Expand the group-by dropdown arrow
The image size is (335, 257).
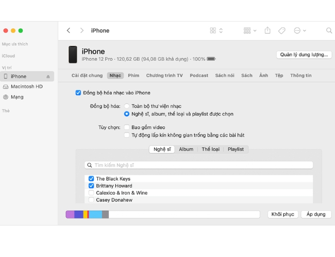(x=255, y=31)
